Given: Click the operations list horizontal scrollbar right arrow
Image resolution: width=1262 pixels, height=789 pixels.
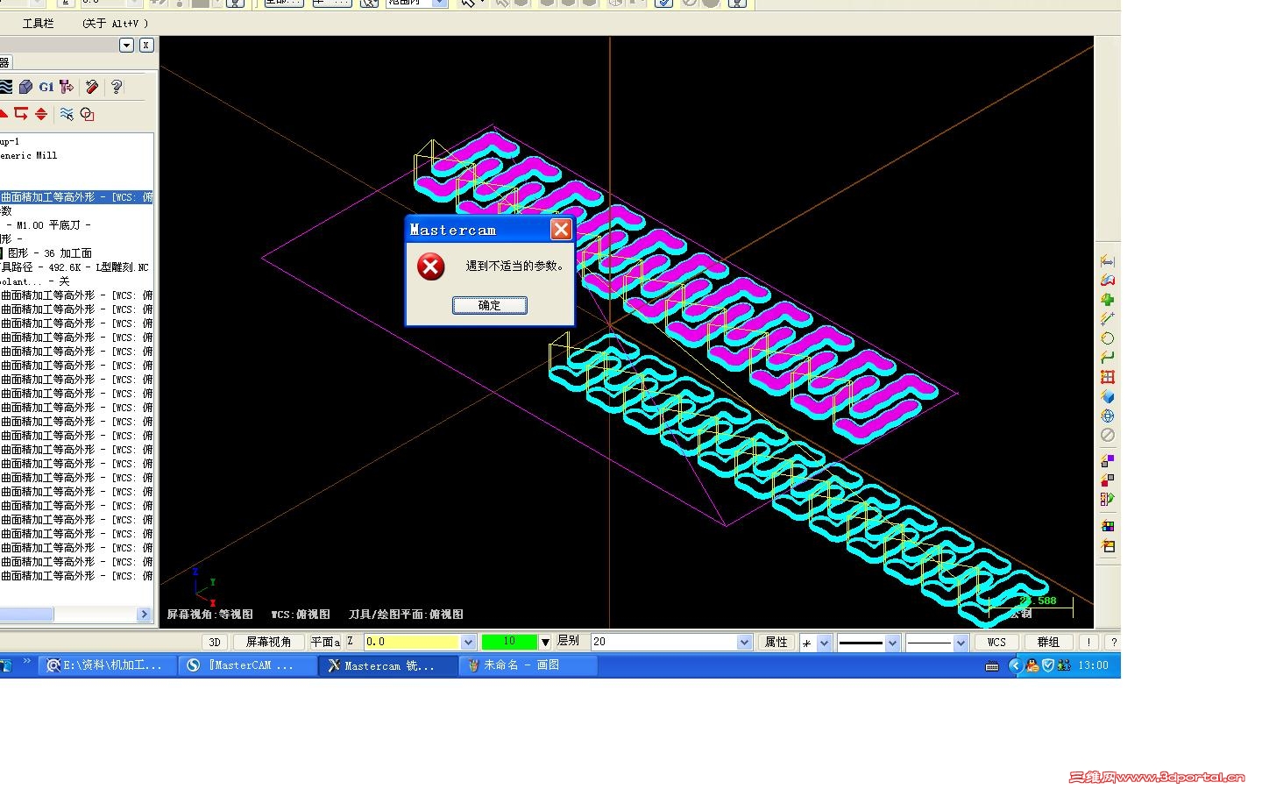Looking at the screenshot, I should coord(145,615).
